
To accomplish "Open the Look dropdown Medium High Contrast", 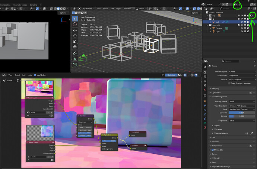I will click(x=242, y=109).
